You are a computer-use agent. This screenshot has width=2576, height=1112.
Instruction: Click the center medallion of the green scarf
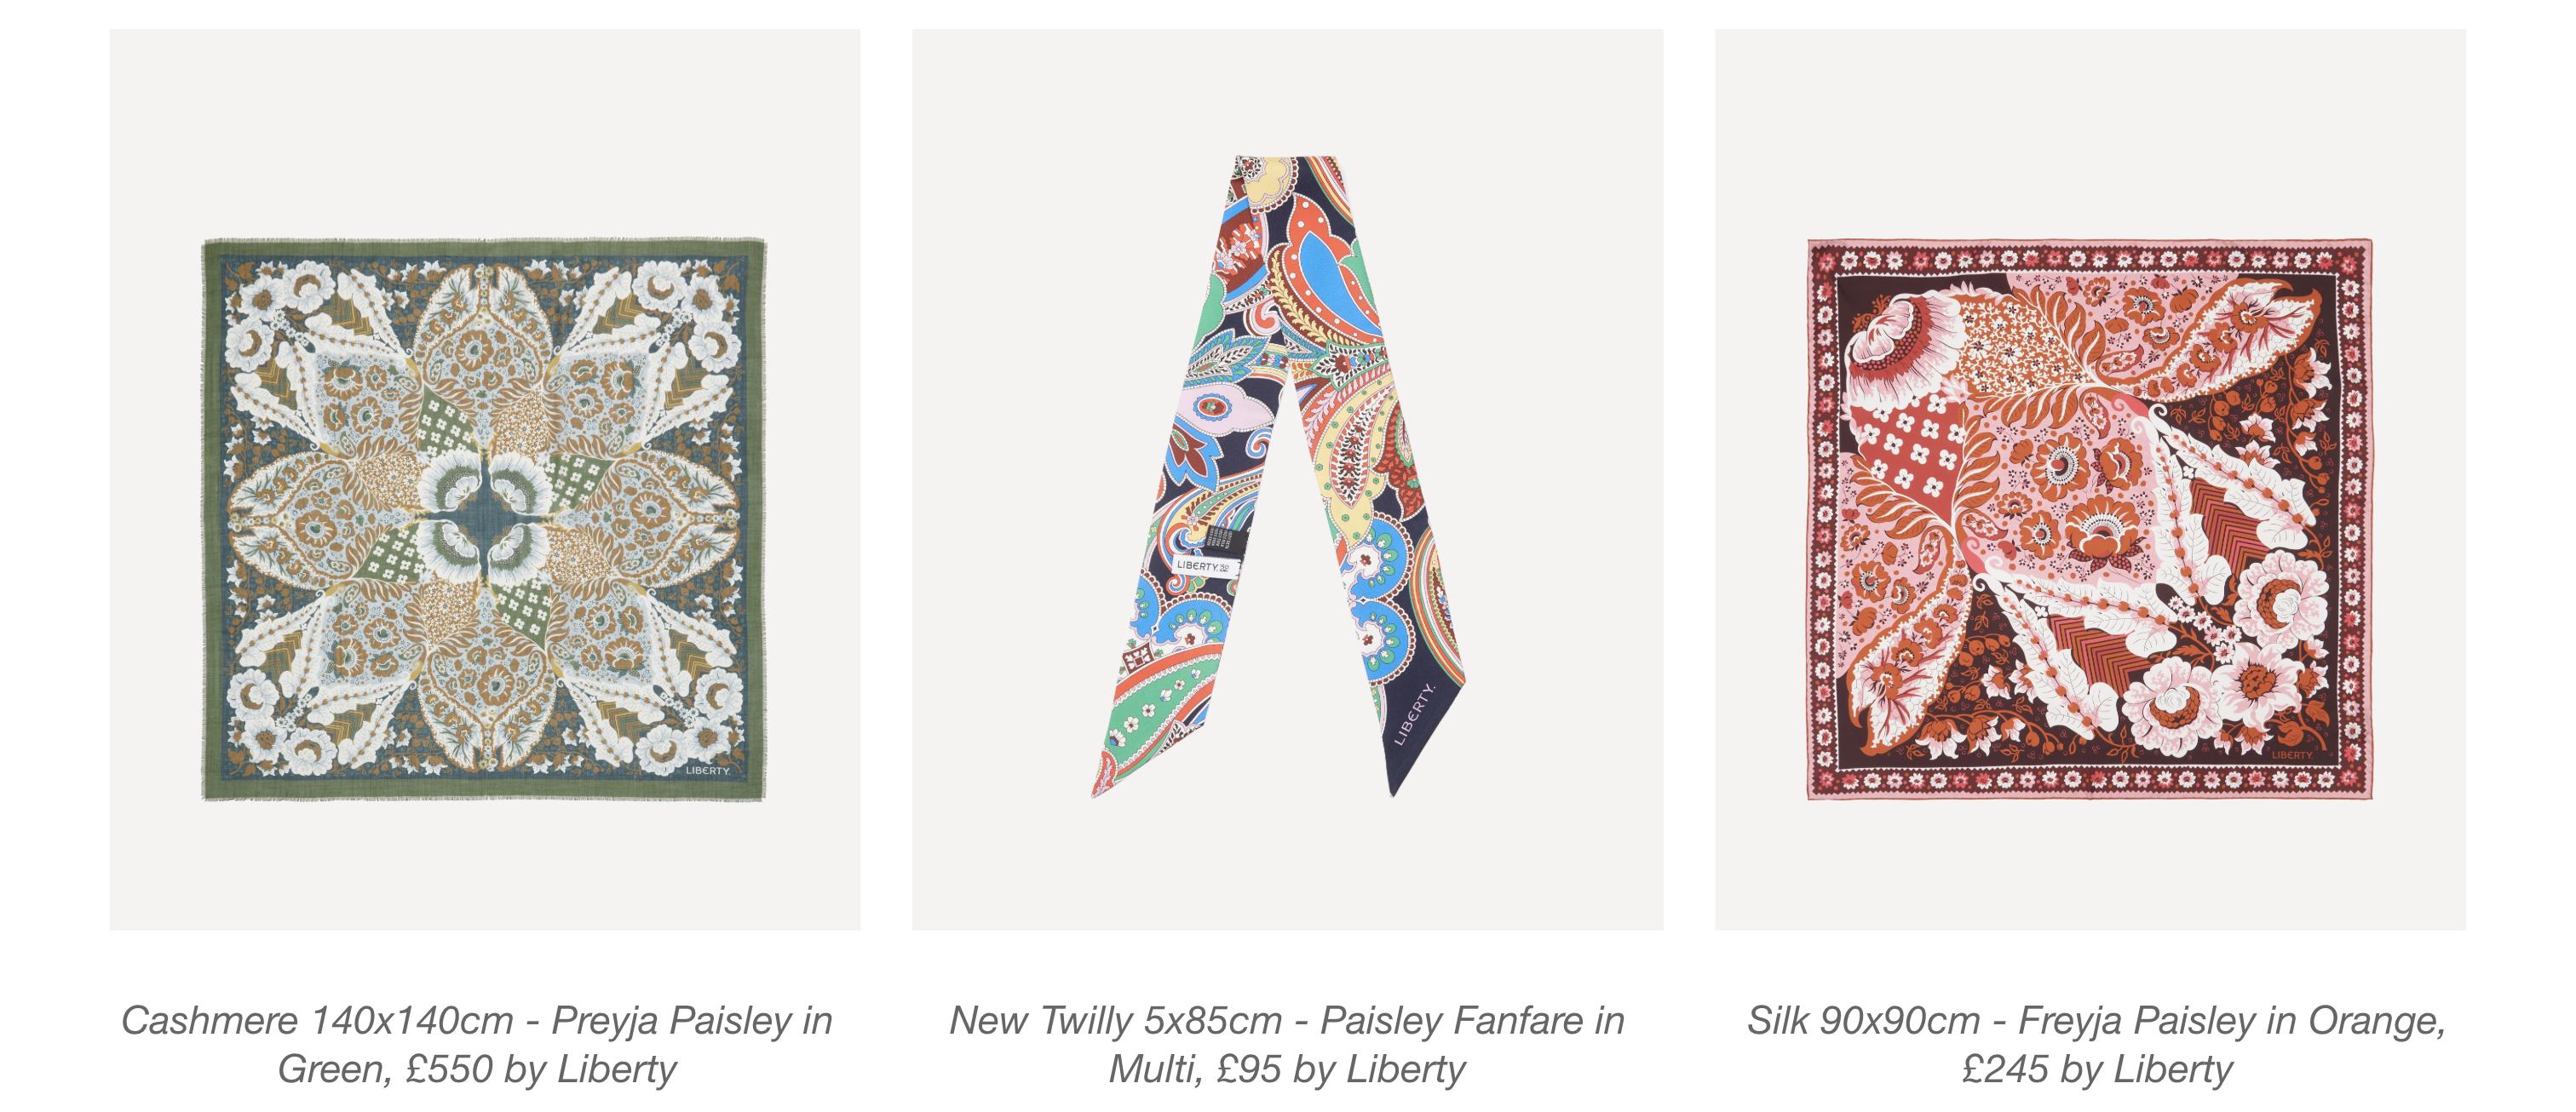(484, 519)
